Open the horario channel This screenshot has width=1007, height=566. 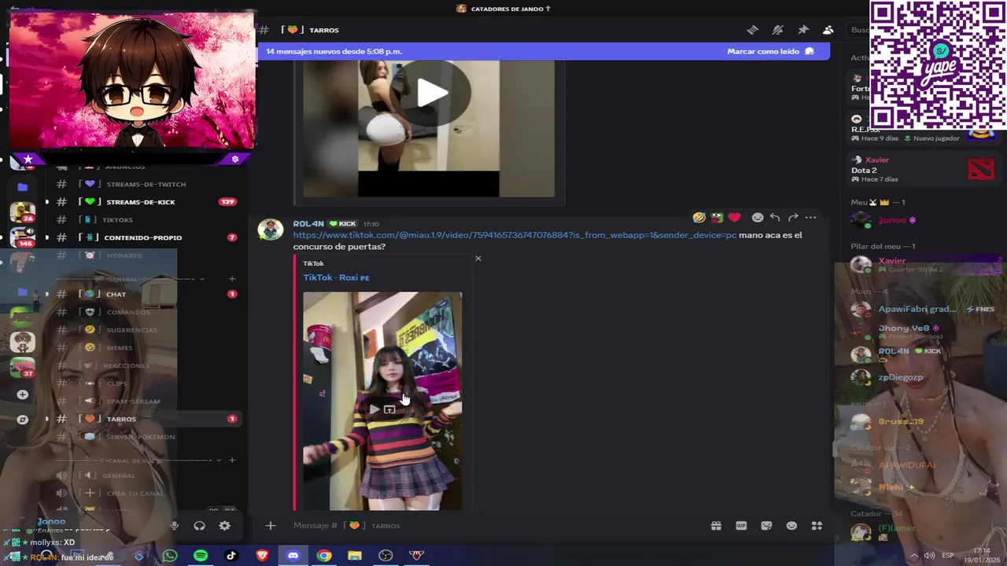tap(124, 255)
